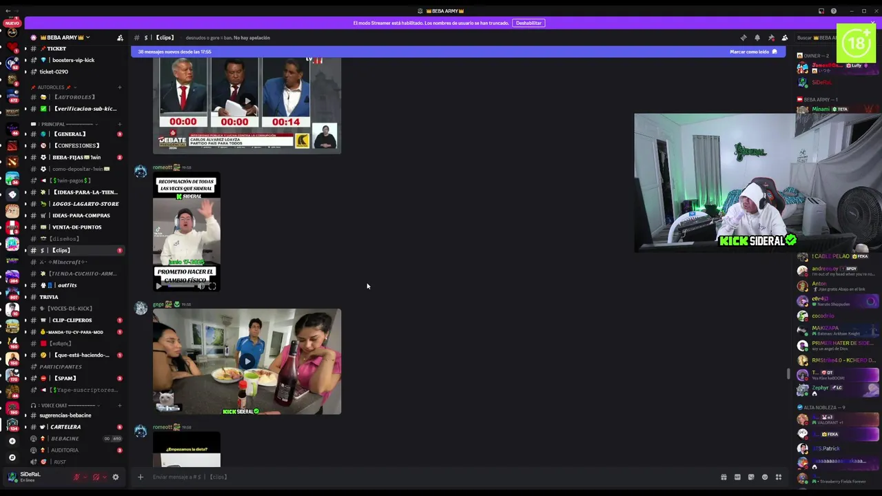Open the red heart server icon
This screenshot has height=496, width=882.
click(x=12, y=48)
